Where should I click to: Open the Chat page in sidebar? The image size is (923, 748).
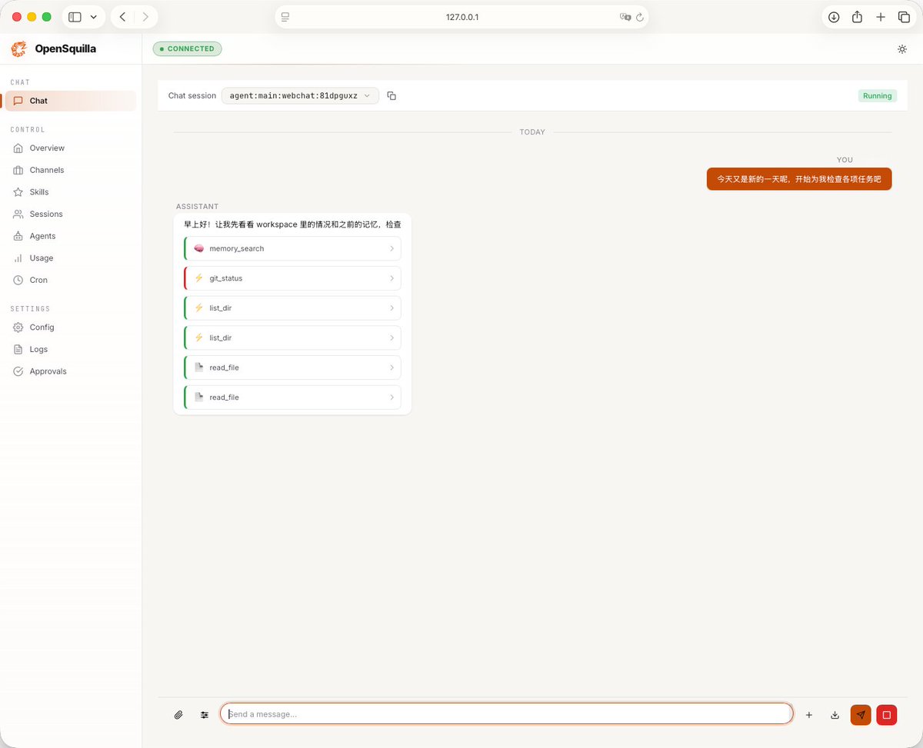(x=70, y=101)
